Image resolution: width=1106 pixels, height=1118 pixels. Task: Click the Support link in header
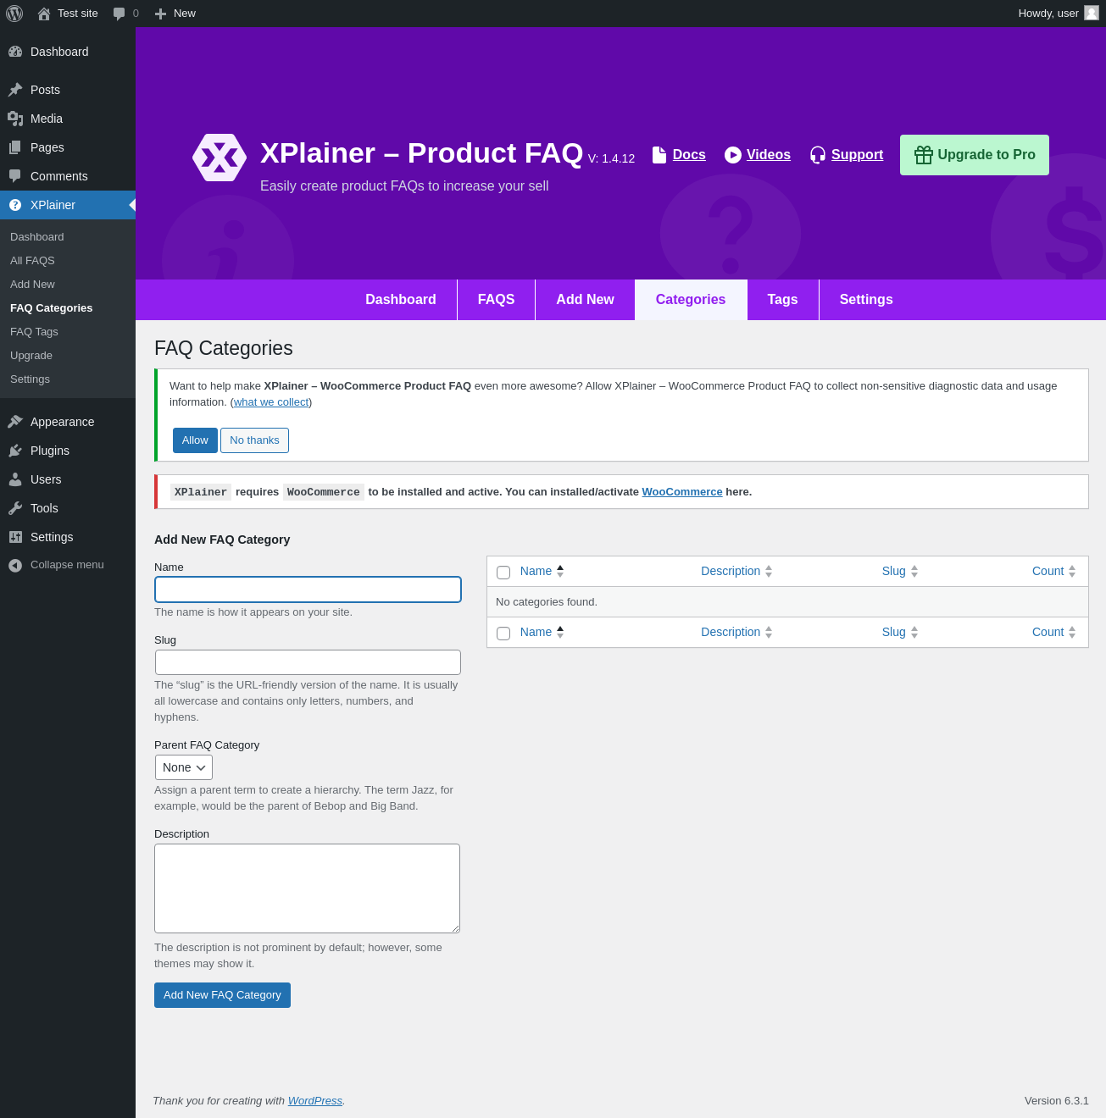[x=857, y=155]
